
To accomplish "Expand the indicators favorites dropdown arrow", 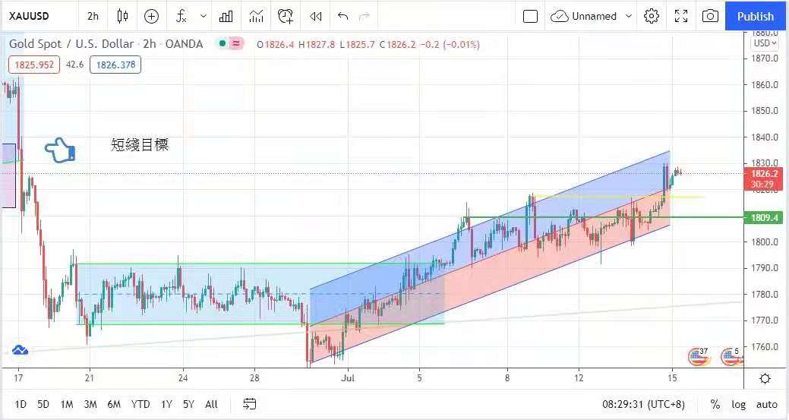I will (203, 16).
